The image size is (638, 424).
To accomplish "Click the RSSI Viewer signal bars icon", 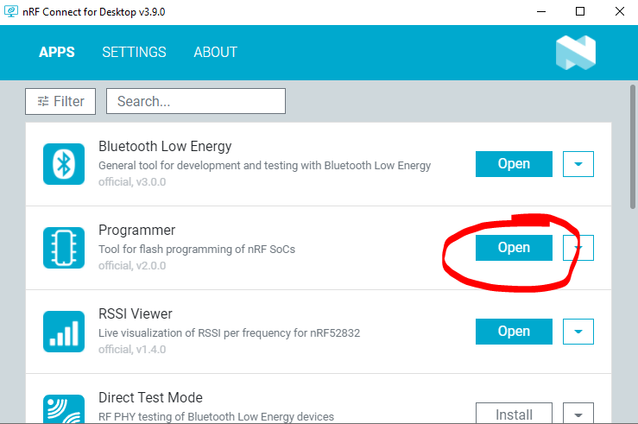I will (64, 332).
